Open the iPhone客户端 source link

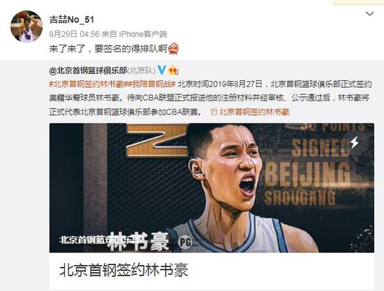pos(143,34)
